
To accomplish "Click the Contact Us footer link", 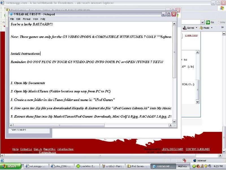I will [26, 149].
